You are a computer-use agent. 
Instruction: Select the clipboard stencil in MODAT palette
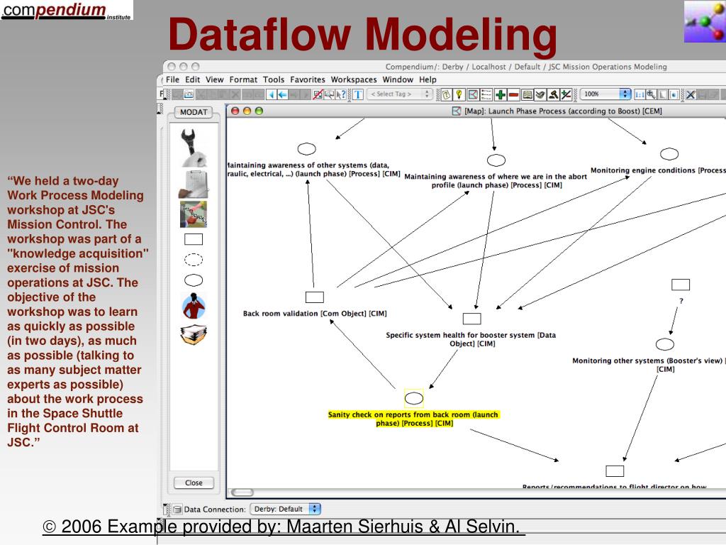pyautogui.click(x=193, y=184)
